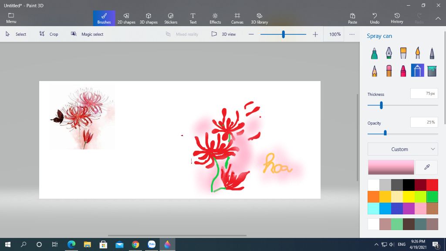Image resolution: width=446 pixels, height=251 pixels.
Task: Open the notification center
Action: click(436, 244)
